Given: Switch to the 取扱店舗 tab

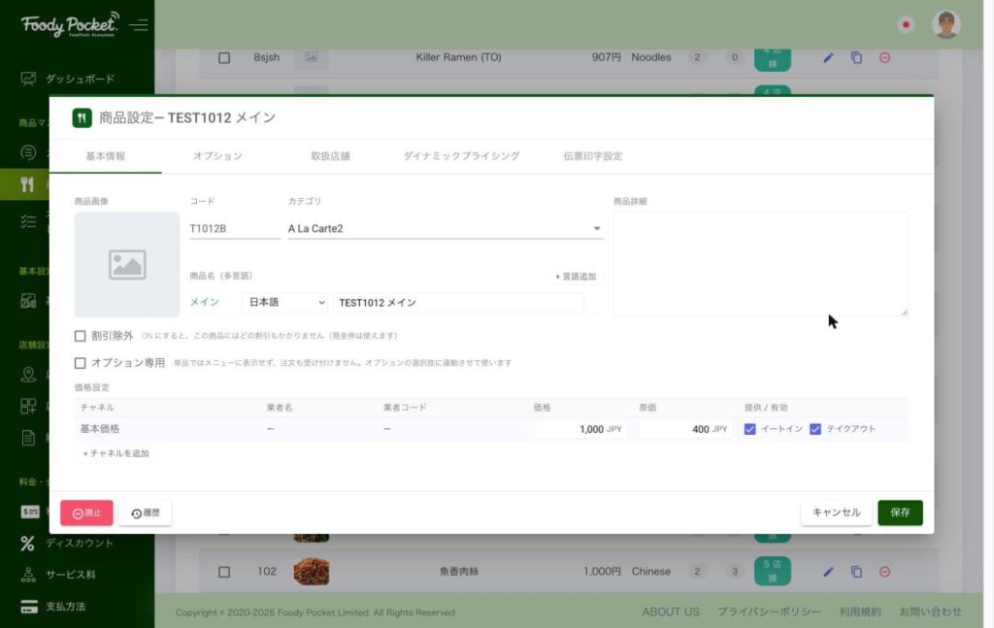Looking at the screenshot, I should [330, 156].
